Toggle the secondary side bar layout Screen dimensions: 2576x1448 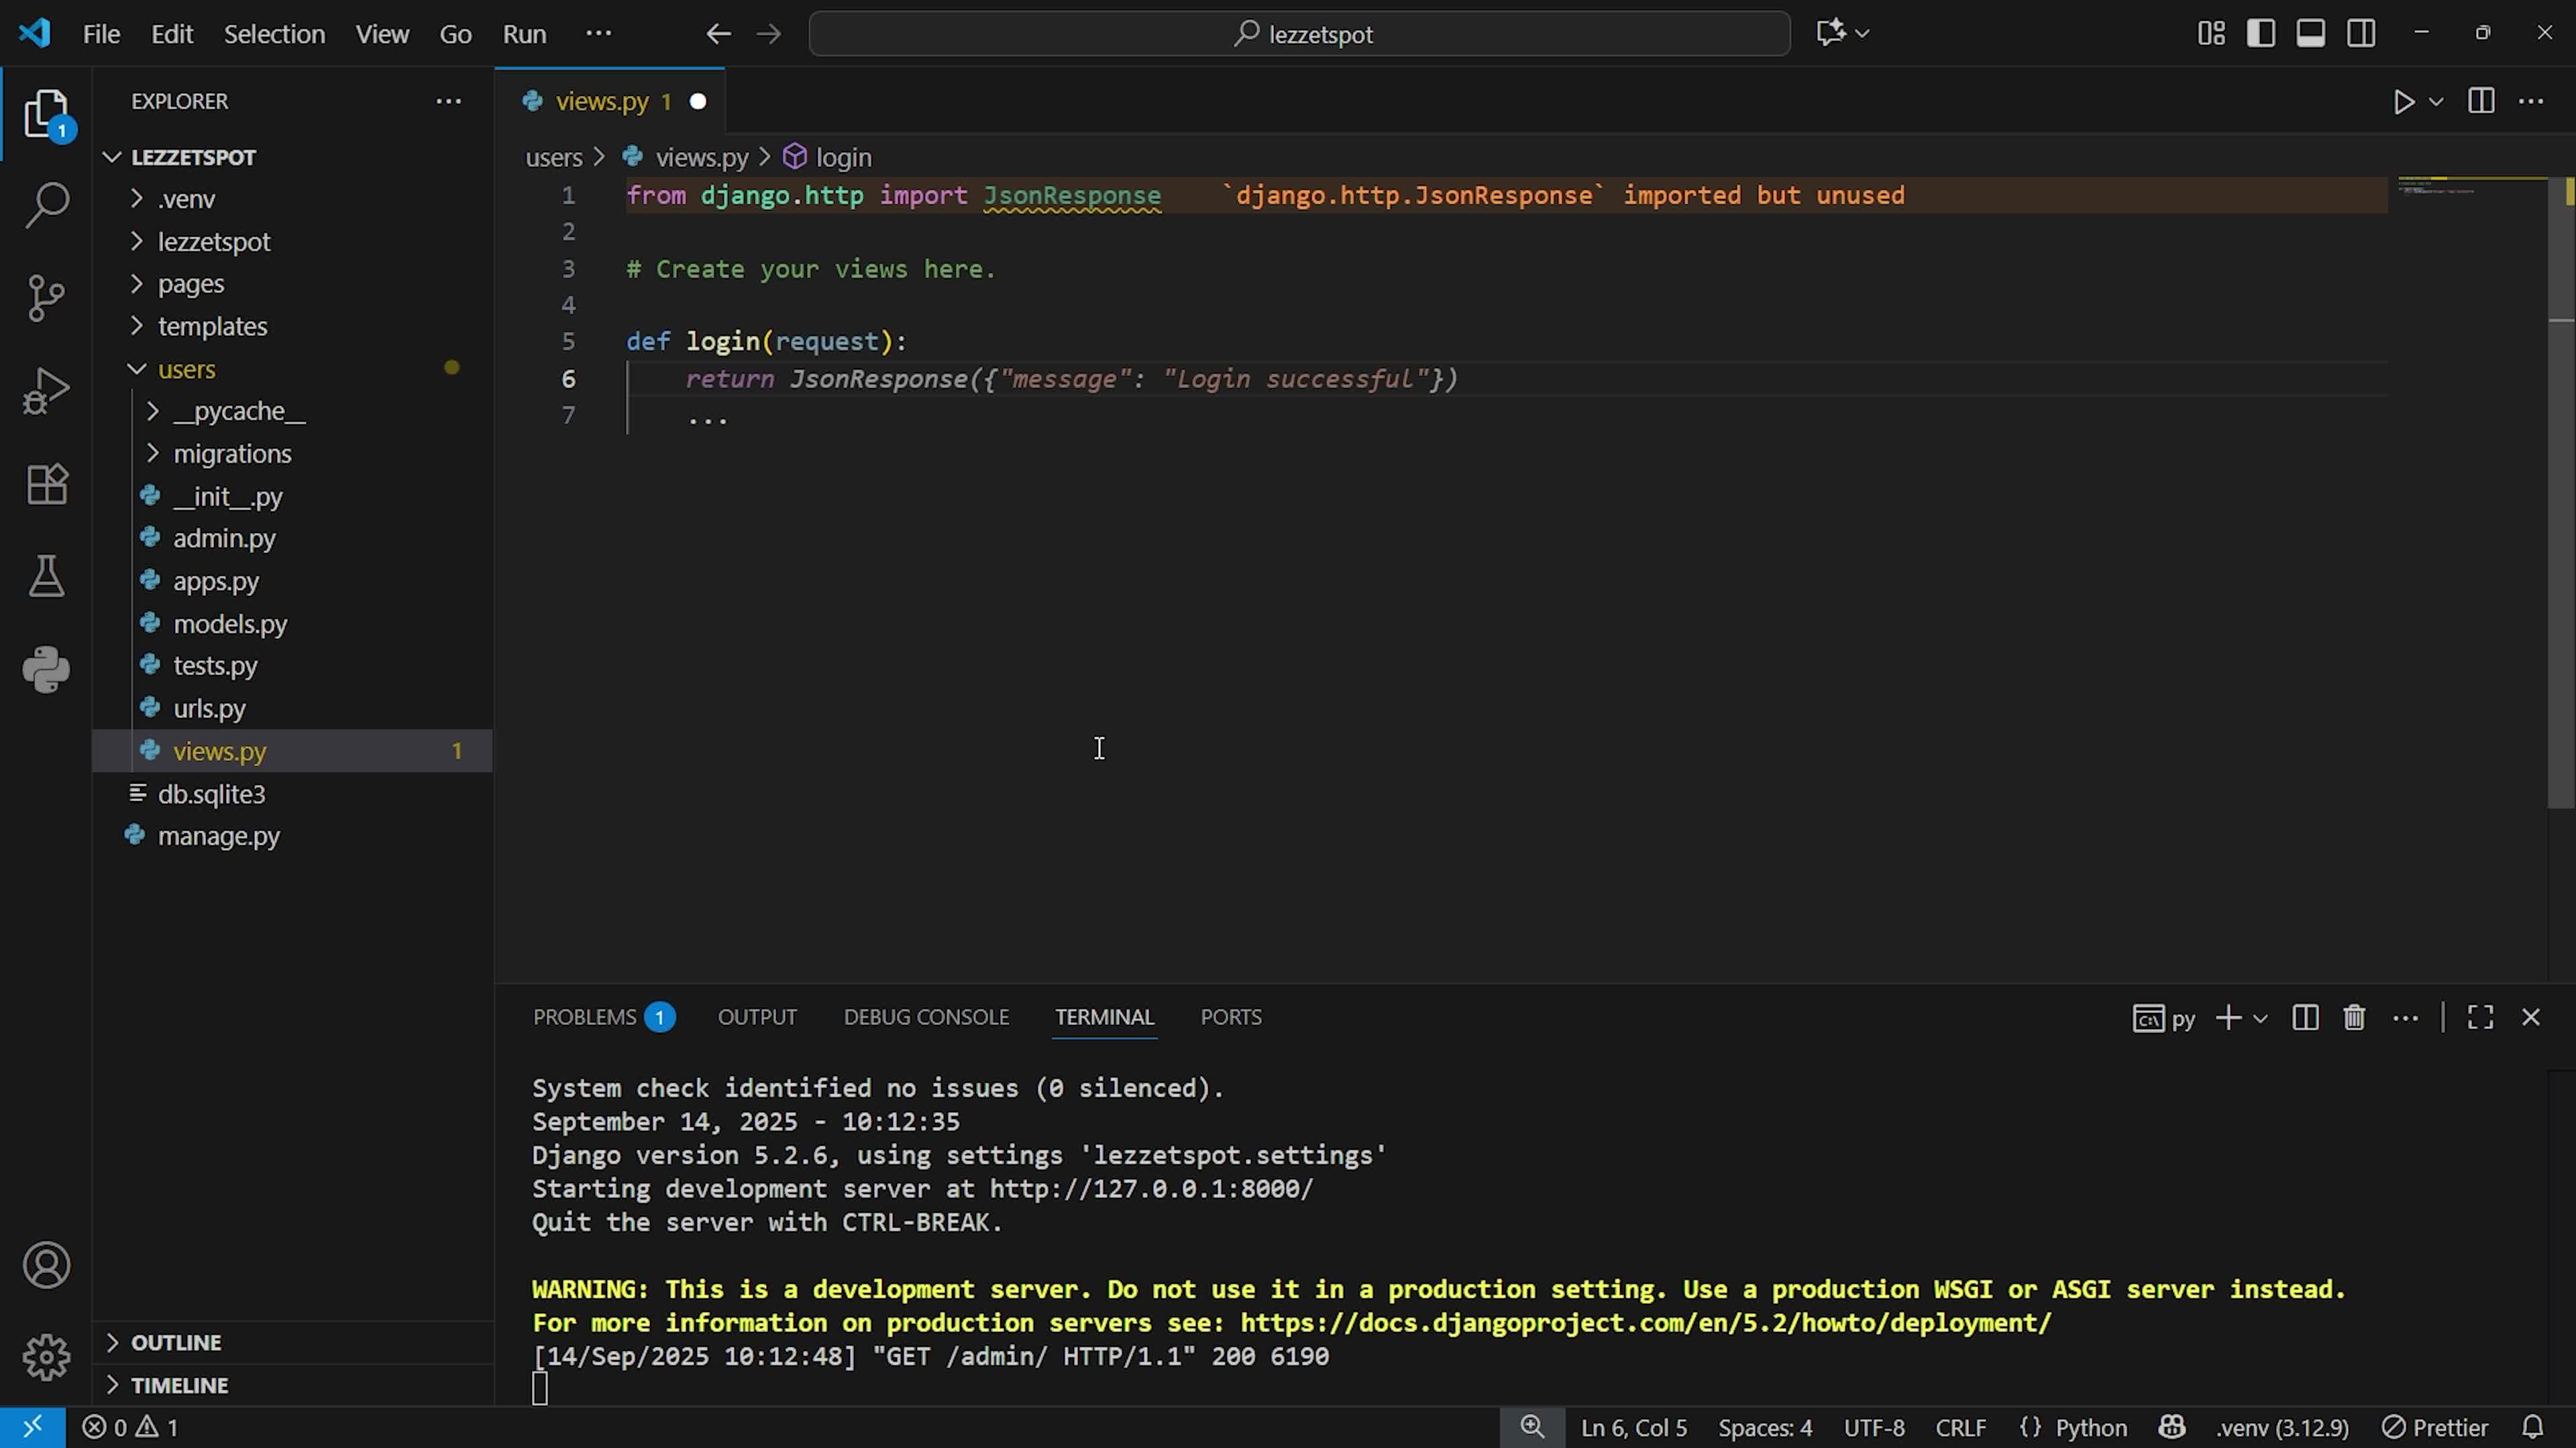tap(2361, 34)
